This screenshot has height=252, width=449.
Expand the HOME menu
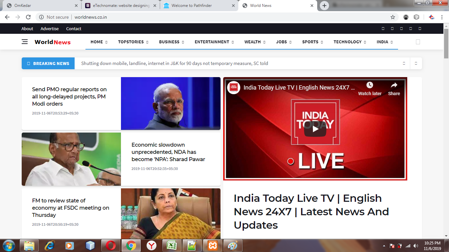coord(99,42)
